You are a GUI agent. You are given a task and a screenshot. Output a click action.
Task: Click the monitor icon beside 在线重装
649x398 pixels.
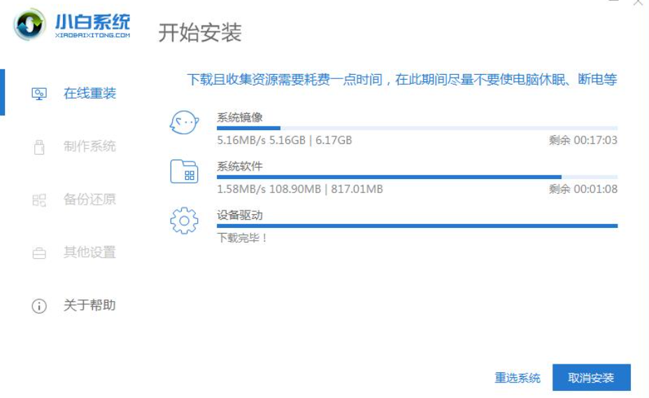pos(39,94)
